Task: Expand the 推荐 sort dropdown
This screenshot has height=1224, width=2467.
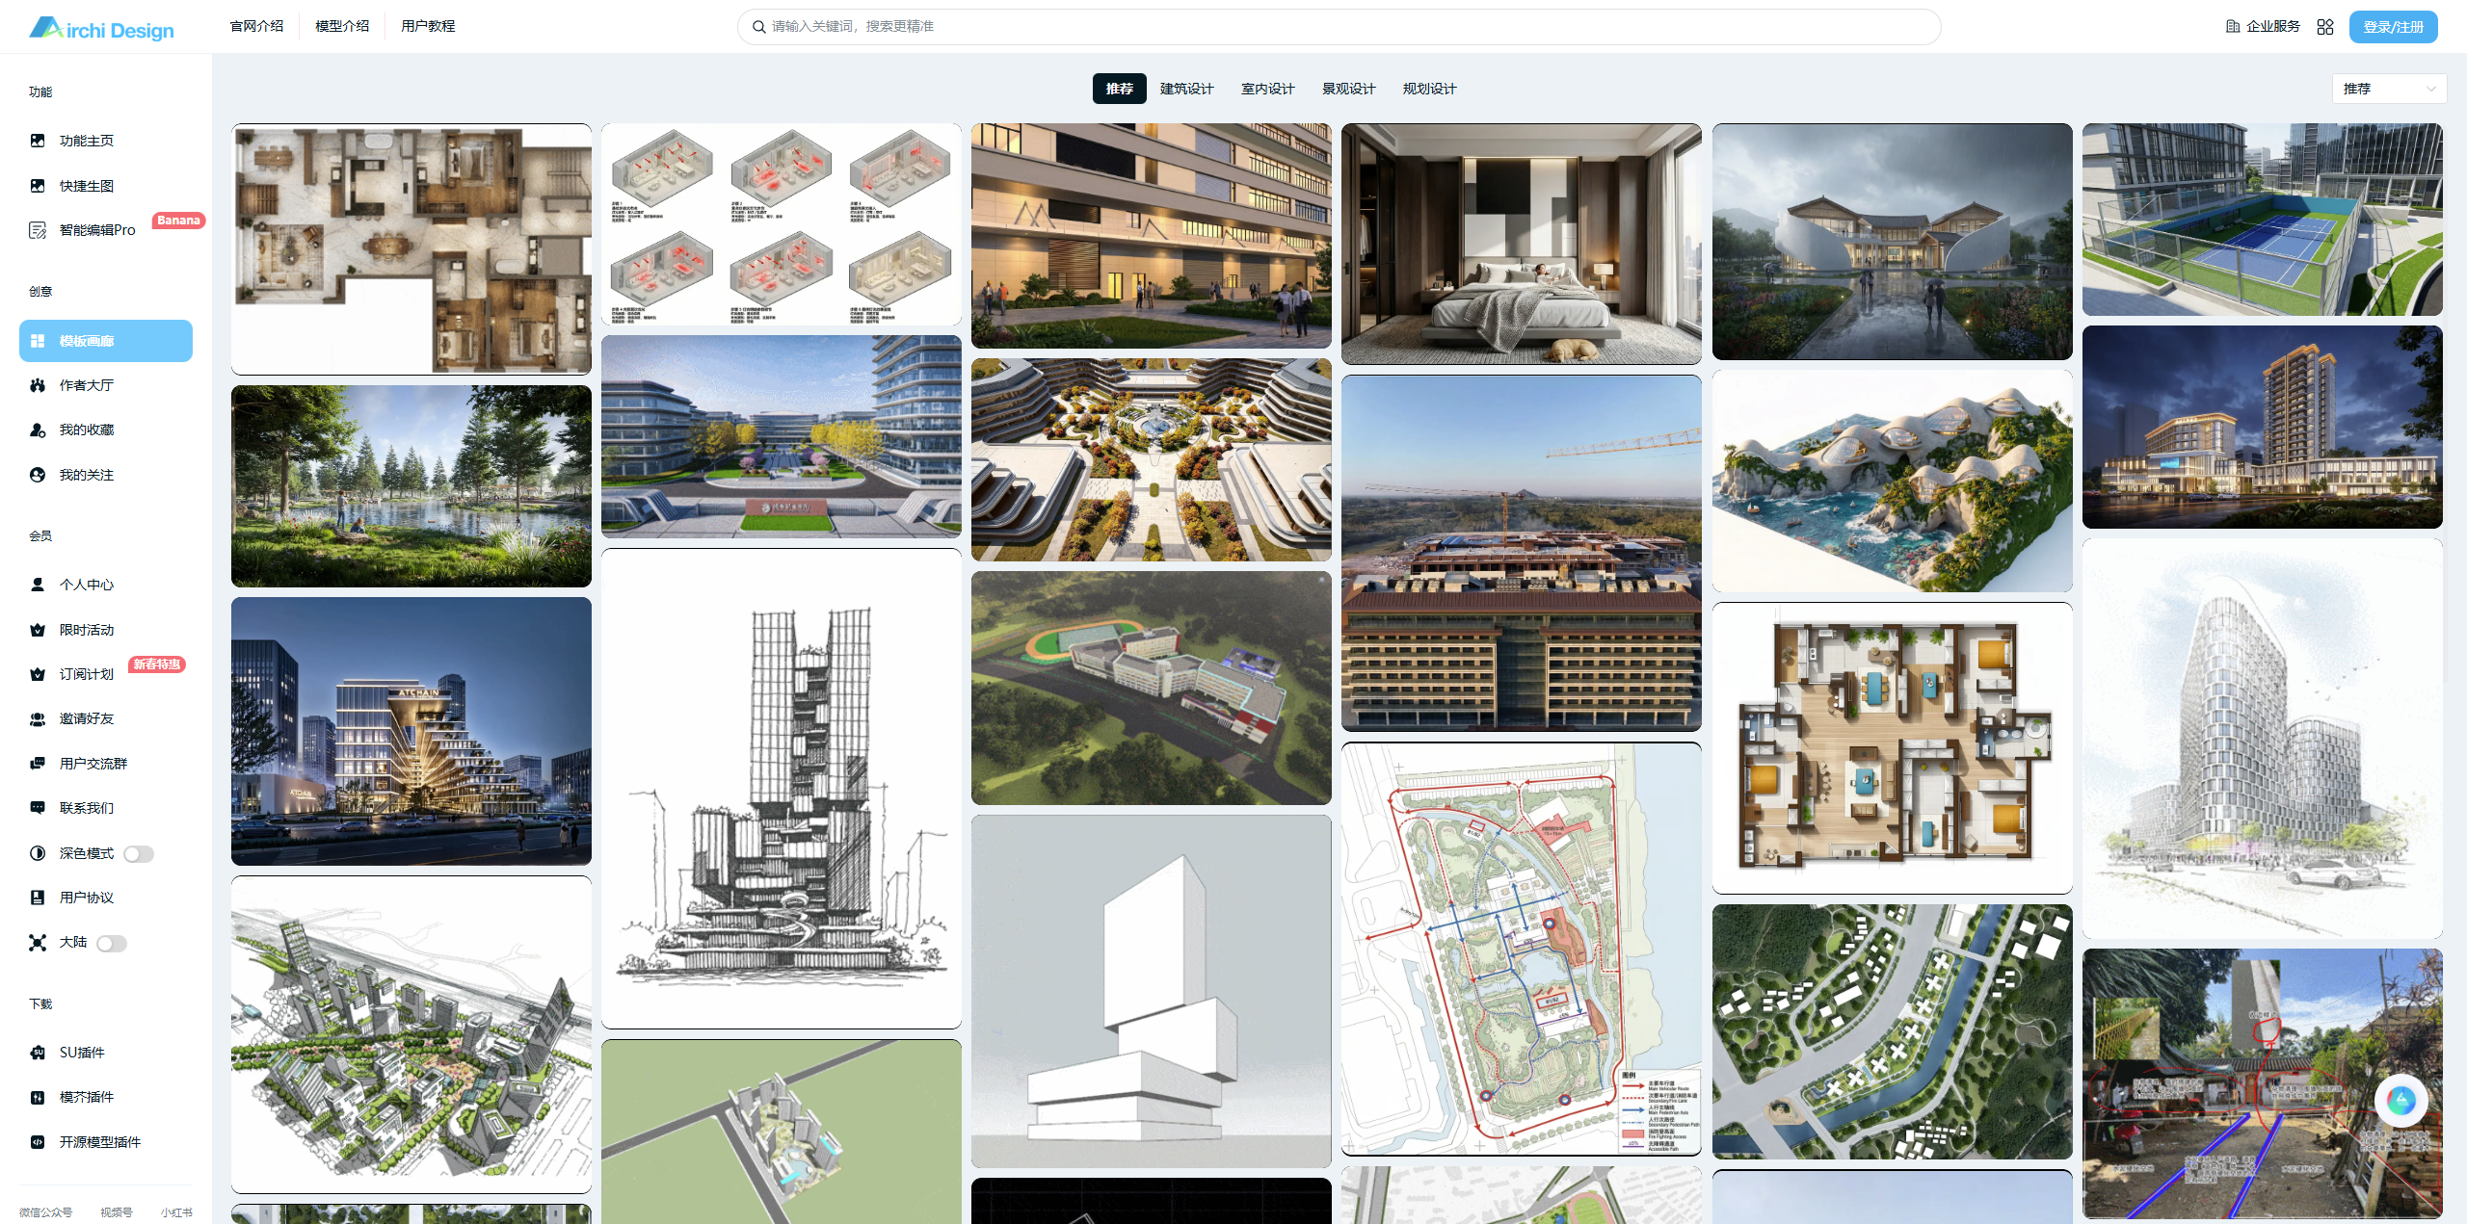Action: [x=2389, y=89]
